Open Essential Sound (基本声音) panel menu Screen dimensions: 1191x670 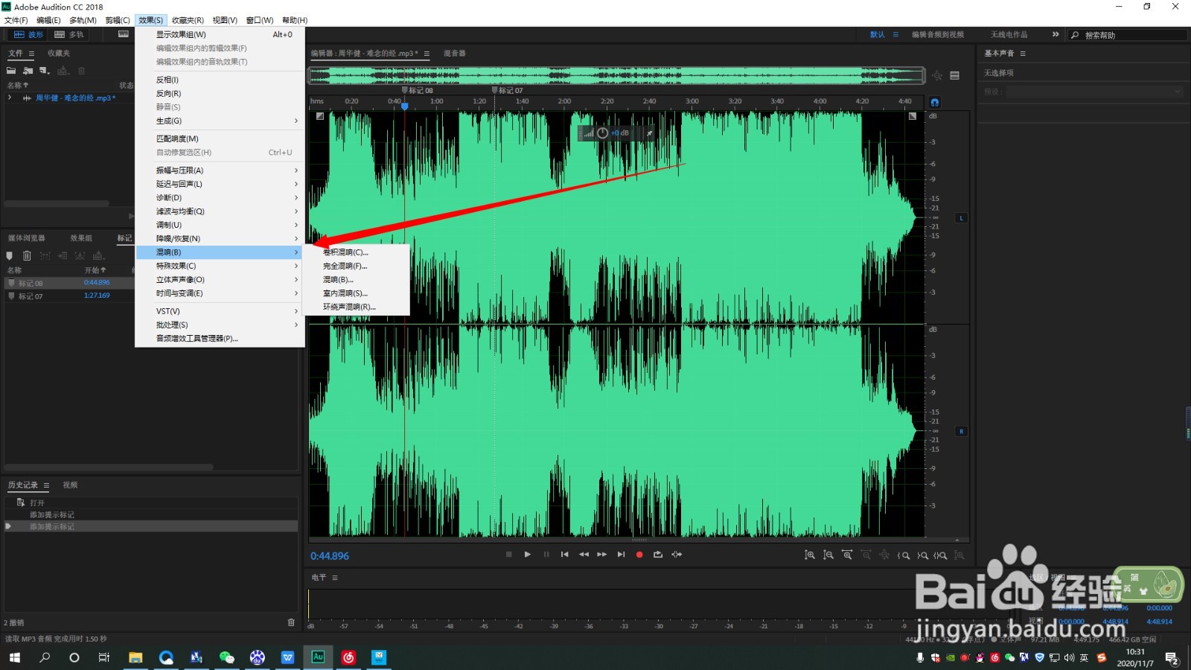click(x=1023, y=54)
